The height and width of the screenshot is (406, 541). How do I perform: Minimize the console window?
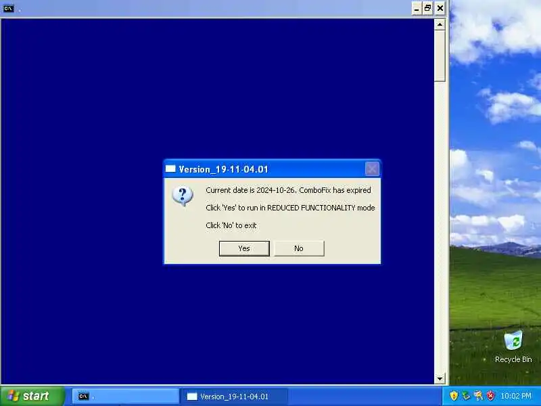(417, 8)
